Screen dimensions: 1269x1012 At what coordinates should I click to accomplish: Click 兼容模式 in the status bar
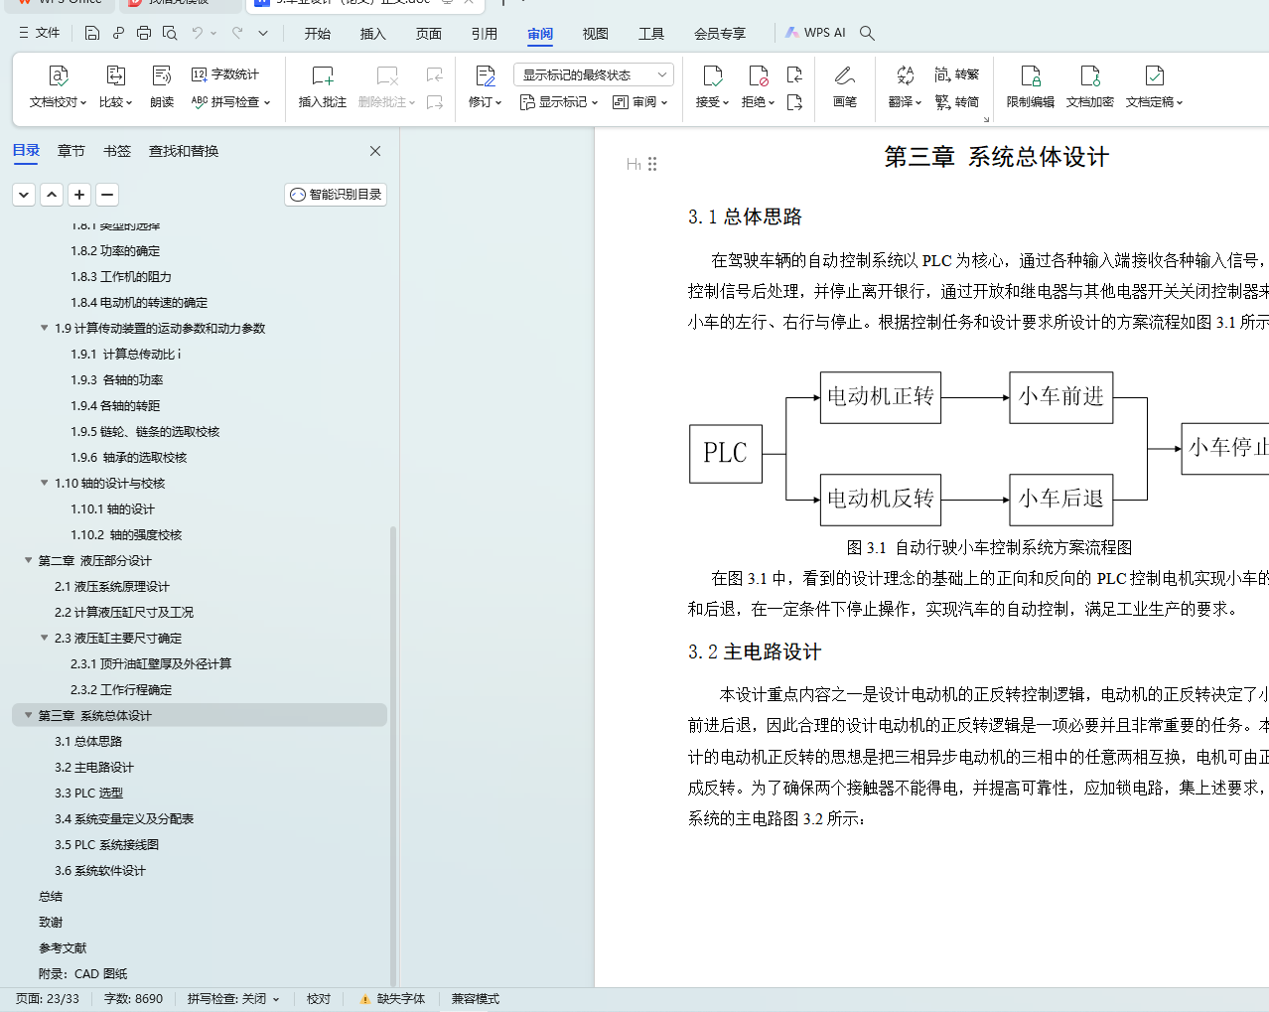476,999
